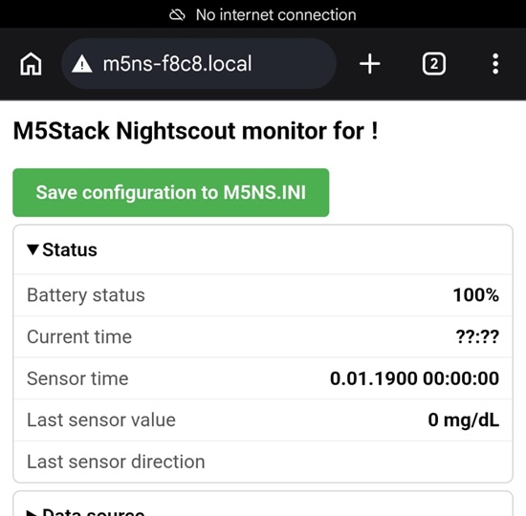Select the Battery status row

263,295
